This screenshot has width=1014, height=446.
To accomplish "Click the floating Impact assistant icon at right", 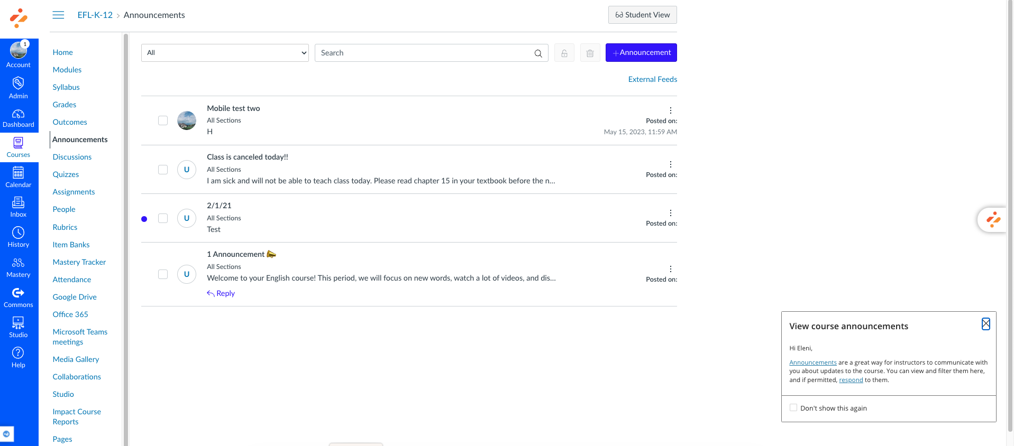I will (x=993, y=219).
